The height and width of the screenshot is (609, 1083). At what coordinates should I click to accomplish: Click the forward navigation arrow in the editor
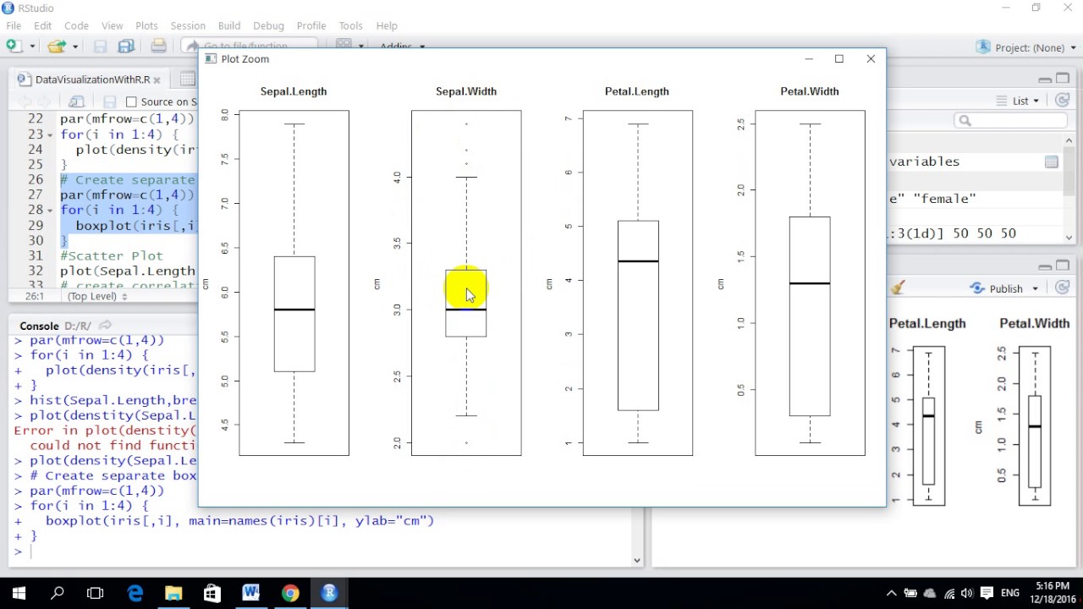click(45, 101)
